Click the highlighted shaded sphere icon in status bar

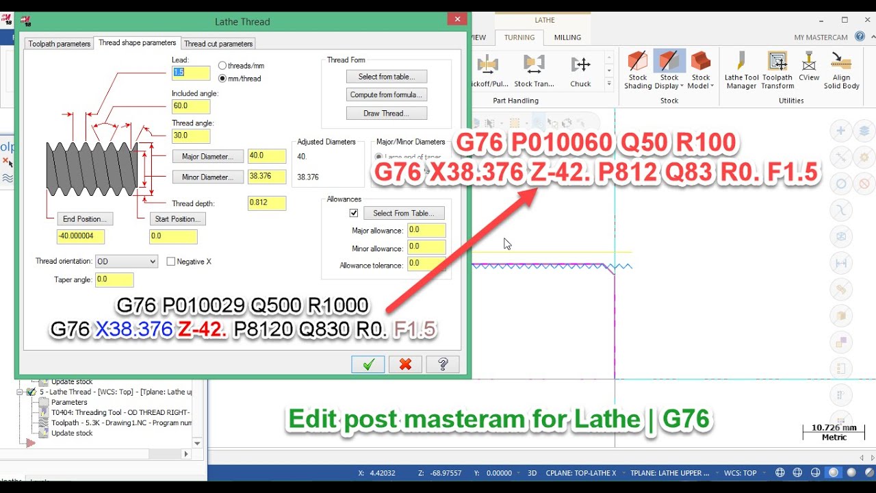tap(834, 473)
